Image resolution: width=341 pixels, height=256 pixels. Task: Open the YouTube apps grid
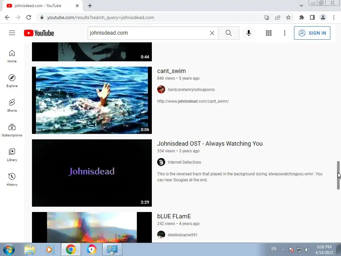coord(269,33)
